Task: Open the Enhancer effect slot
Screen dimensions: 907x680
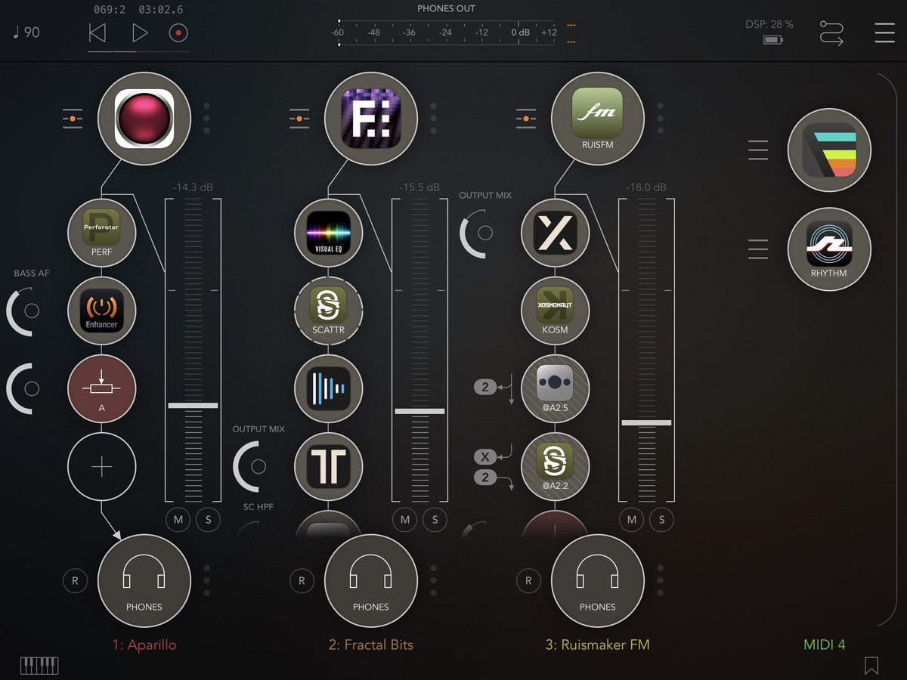Action: 102,311
